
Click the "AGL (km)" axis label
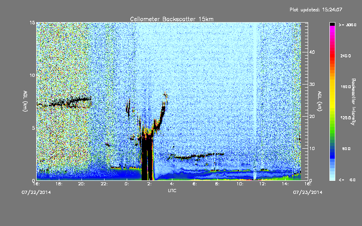click(25, 101)
